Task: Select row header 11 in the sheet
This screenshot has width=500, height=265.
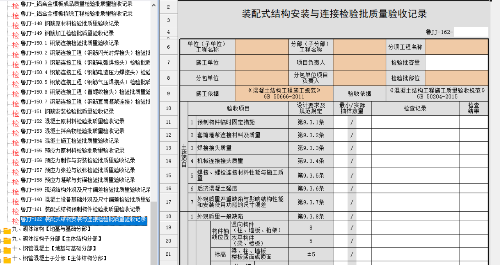Action: [x=168, y=122]
